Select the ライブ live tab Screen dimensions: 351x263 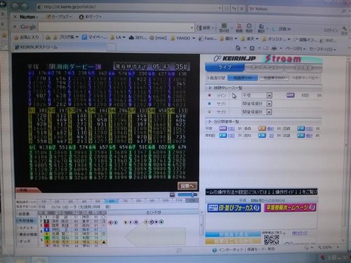click(x=225, y=67)
